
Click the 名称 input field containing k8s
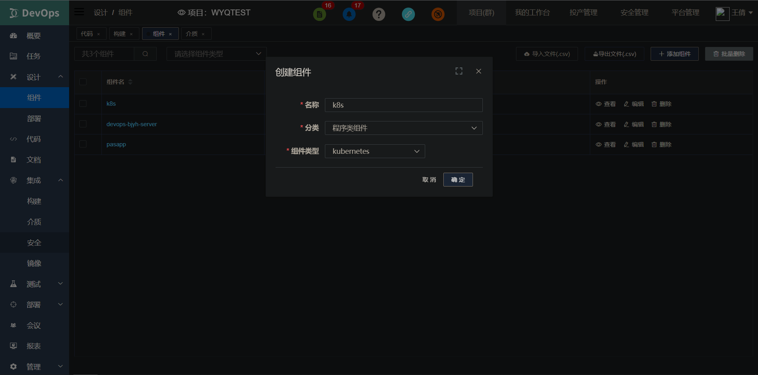403,105
